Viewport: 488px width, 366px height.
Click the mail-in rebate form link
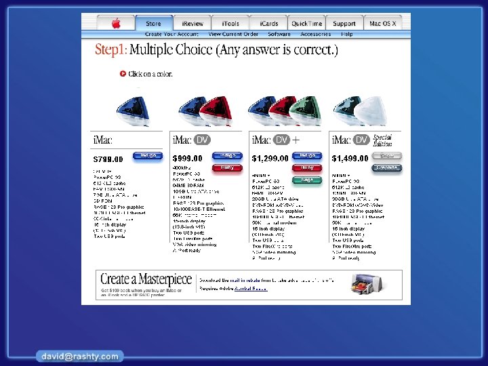click(x=245, y=280)
